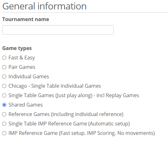168x144 pixels.
Task: Click the incl Replay Games option label
Action: tap(74, 96)
